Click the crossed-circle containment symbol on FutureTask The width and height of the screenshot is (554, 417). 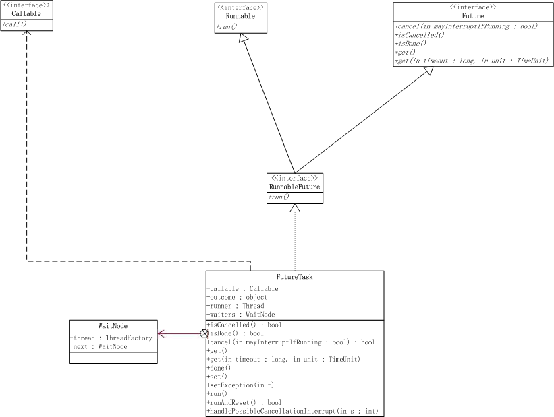[204, 333]
